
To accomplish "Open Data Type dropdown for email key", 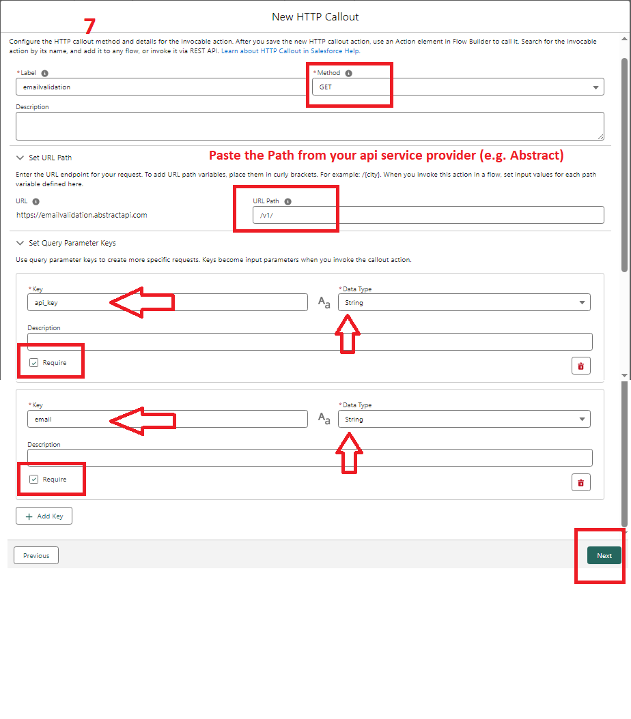I will 464,419.
